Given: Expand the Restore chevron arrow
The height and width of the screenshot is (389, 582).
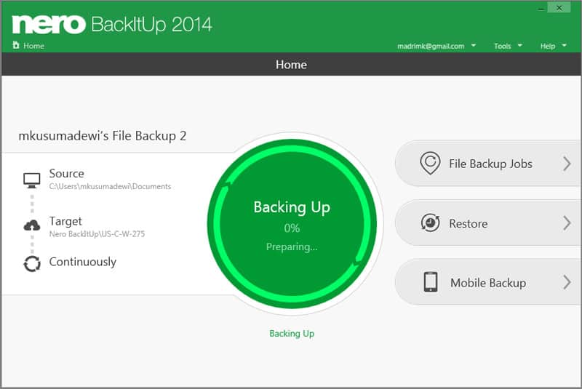Looking at the screenshot, I should pos(567,223).
